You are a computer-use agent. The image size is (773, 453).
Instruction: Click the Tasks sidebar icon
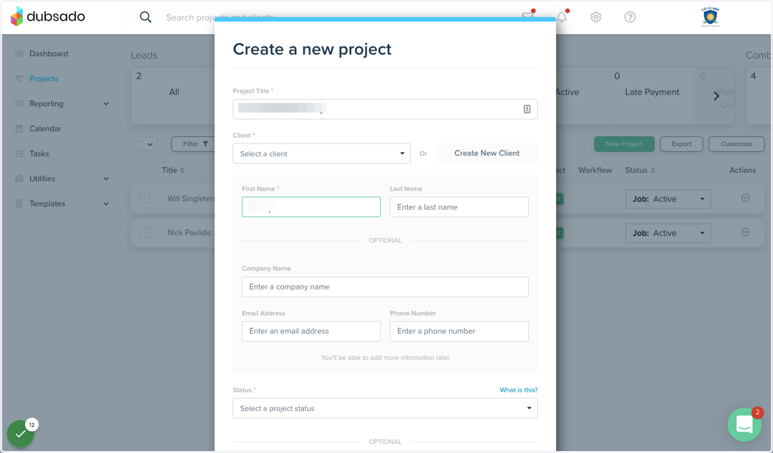coord(19,154)
